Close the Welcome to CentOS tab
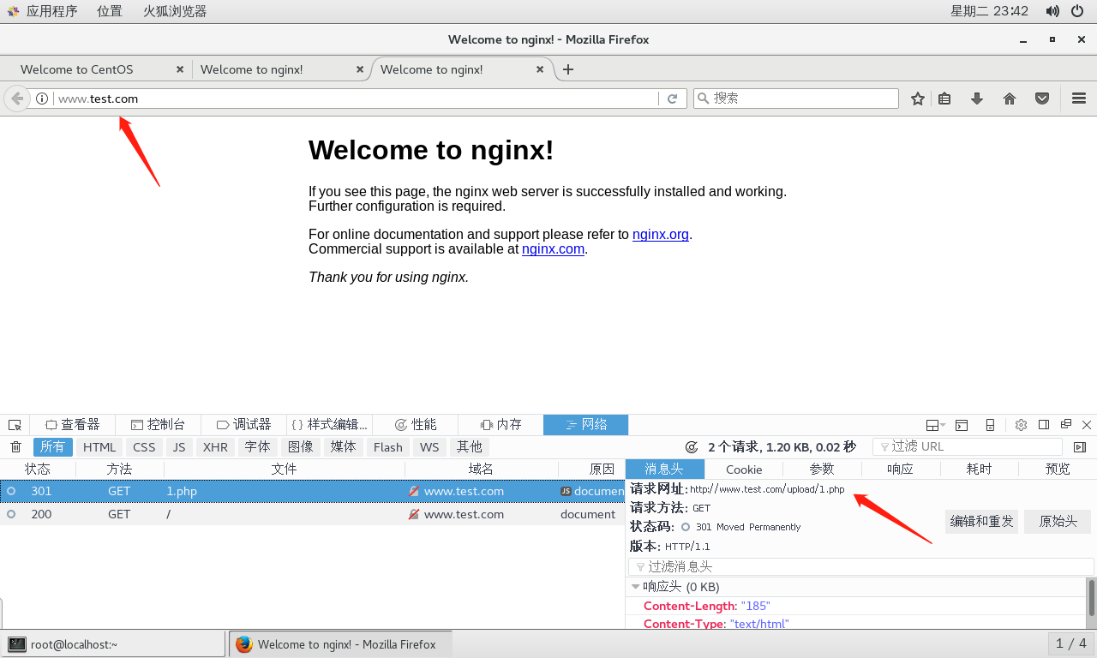Image resolution: width=1097 pixels, height=658 pixels. [180, 69]
